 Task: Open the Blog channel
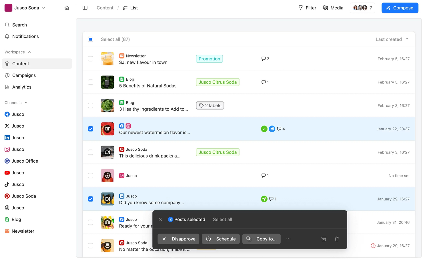[13, 220]
